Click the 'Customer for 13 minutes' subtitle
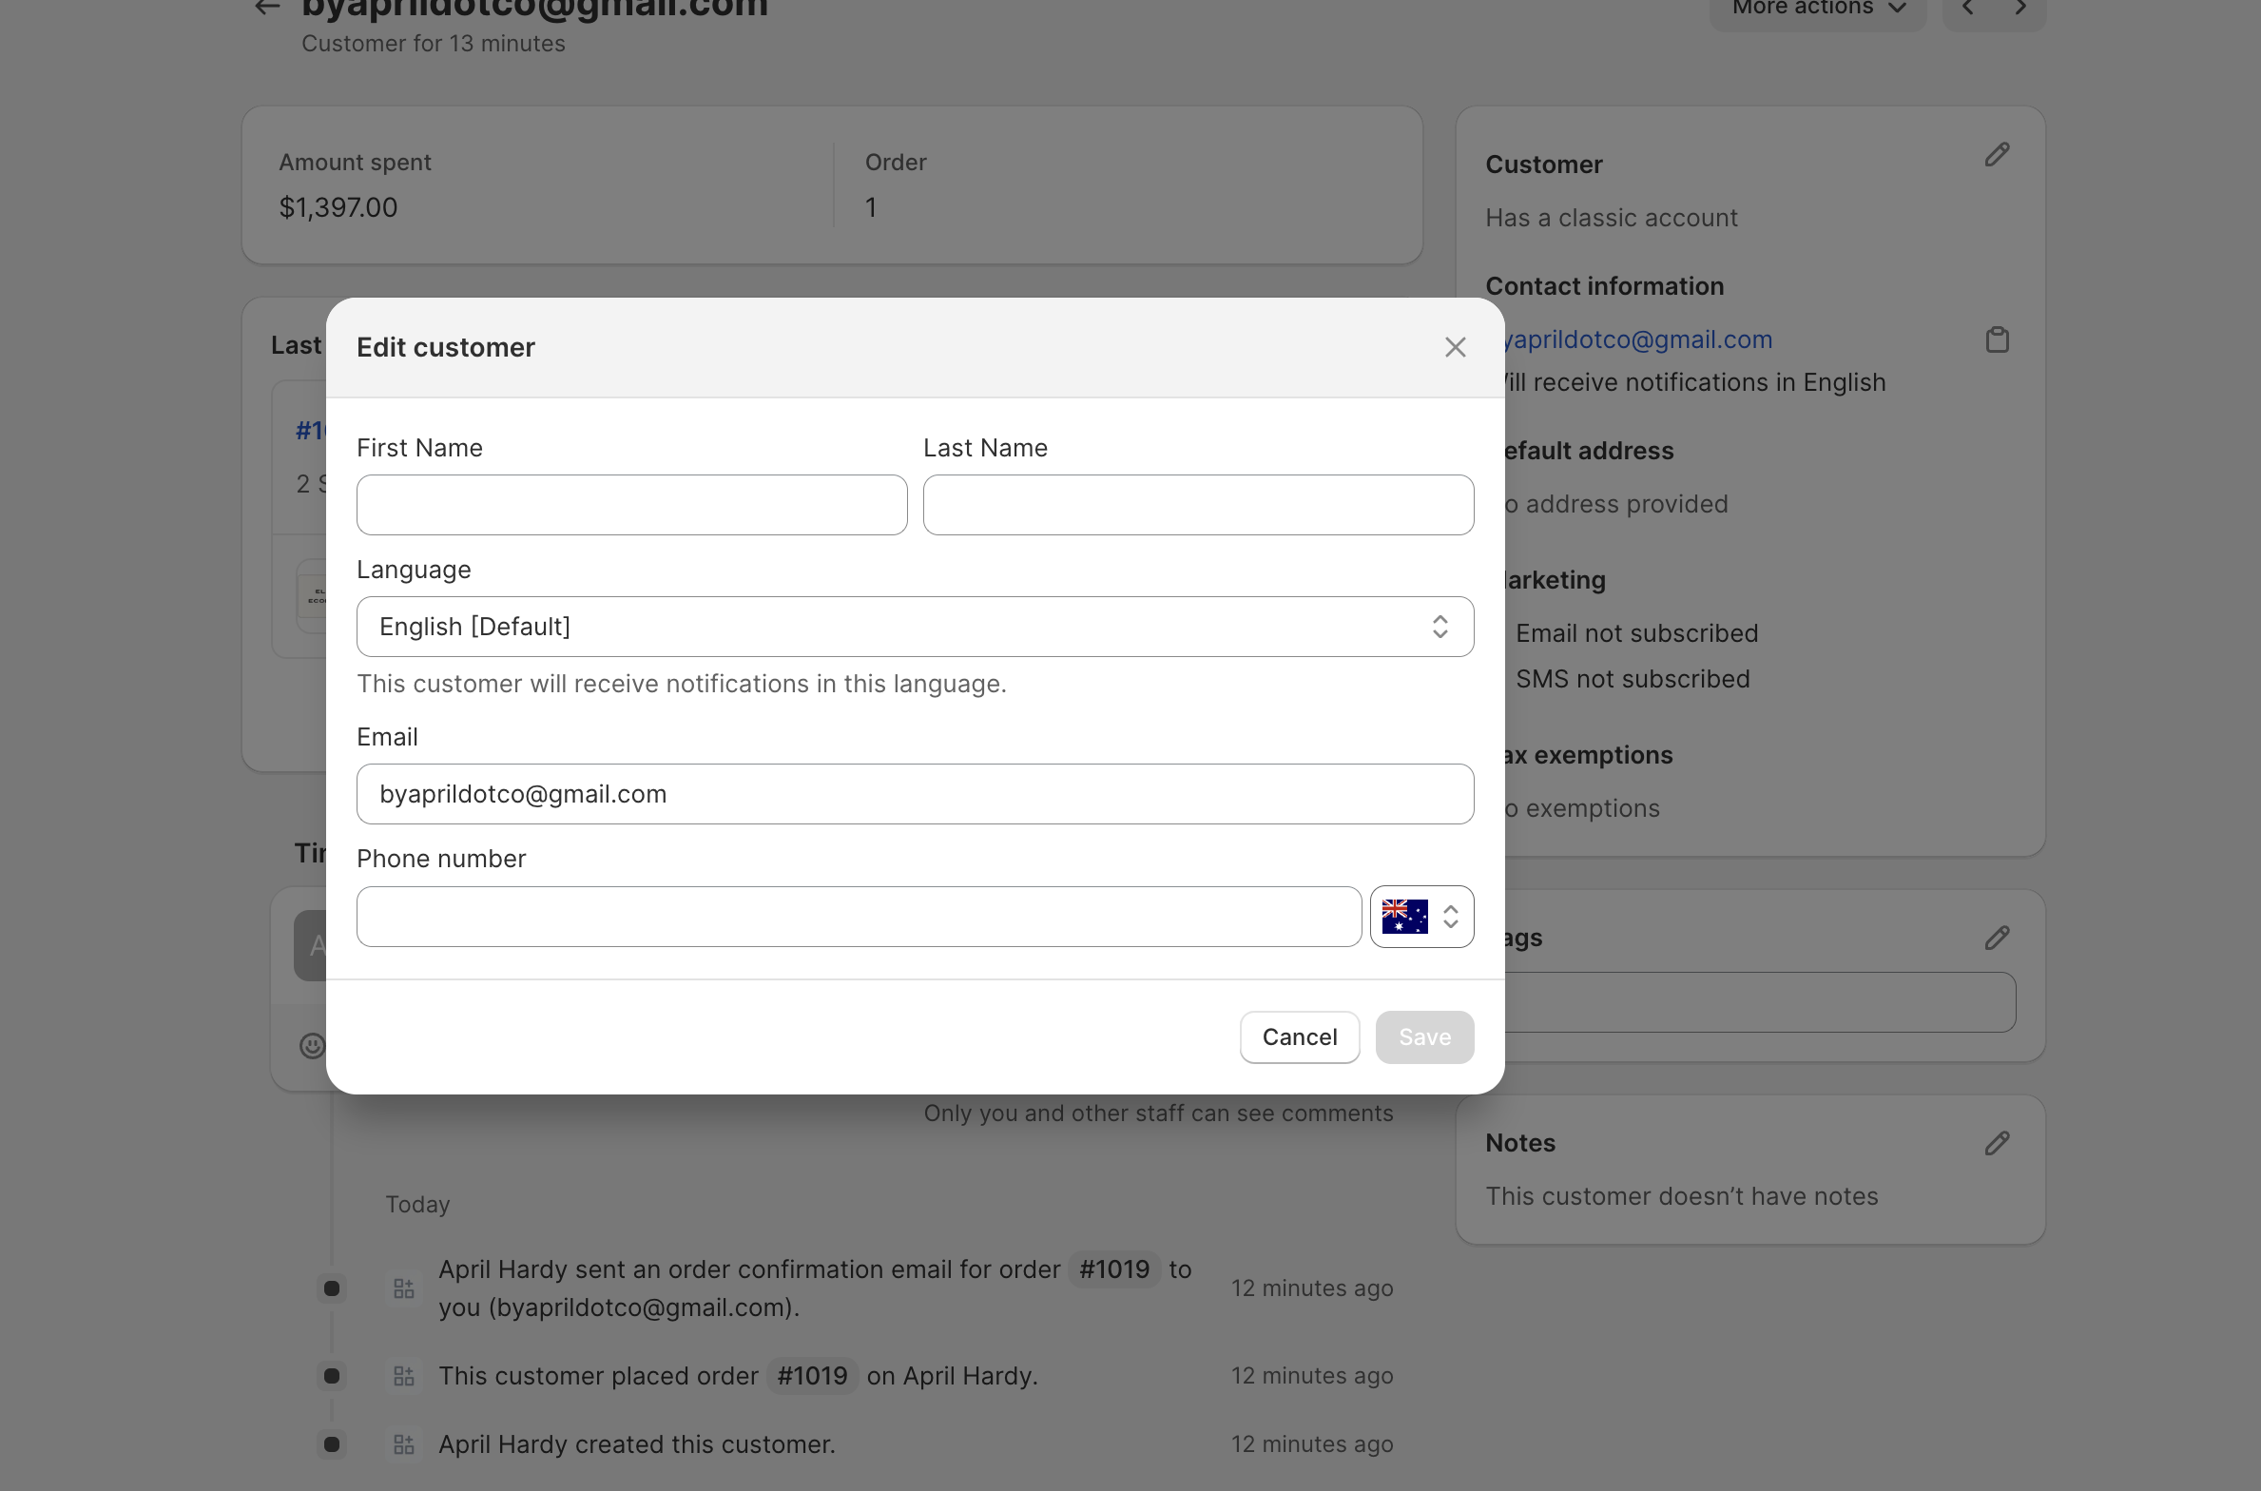The image size is (2261, 1491). coord(434,44)
